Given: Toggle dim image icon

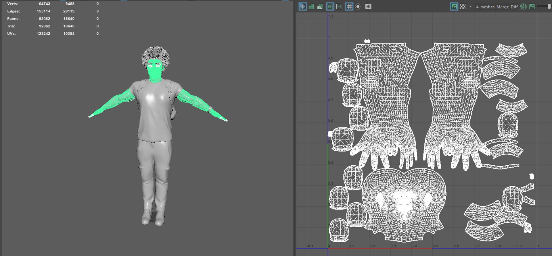Looking at the screenshot, I should [532, 7].
